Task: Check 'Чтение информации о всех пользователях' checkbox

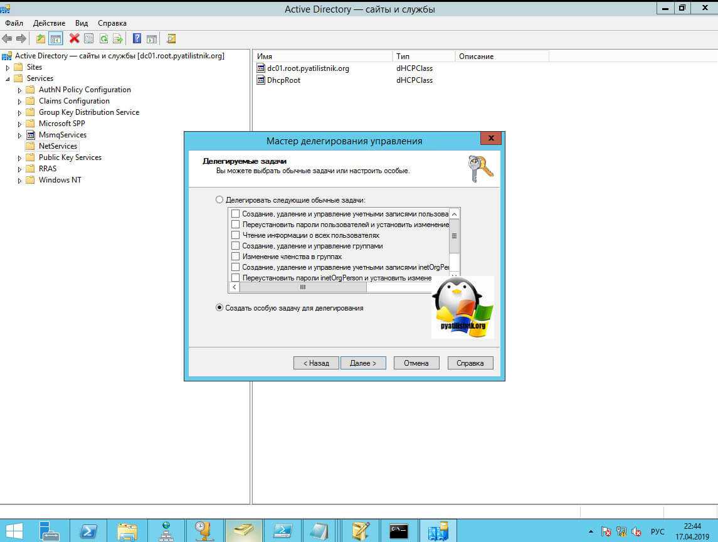Action: pos(236,235)
